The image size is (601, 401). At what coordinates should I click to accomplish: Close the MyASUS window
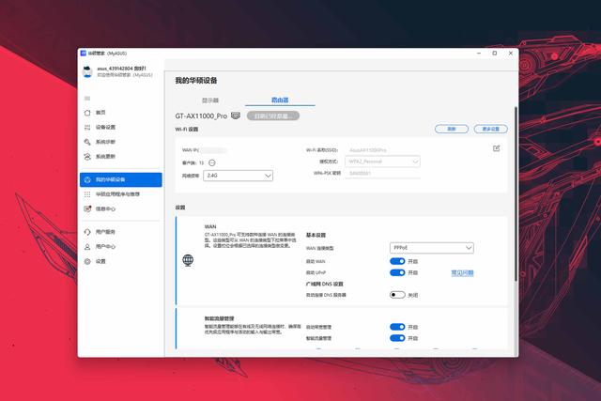tap(511, 54)
